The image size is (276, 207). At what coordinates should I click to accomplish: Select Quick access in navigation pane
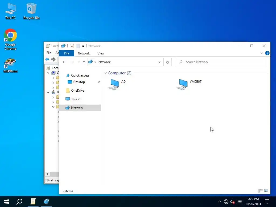(80, 75)
